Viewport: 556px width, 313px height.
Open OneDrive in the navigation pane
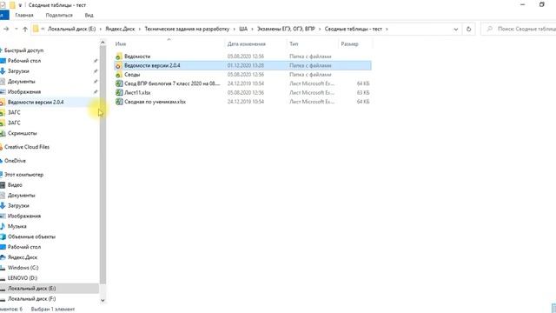(15, 161)
